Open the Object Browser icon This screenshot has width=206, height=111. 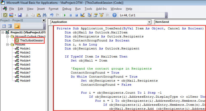[x=101, y=15]
